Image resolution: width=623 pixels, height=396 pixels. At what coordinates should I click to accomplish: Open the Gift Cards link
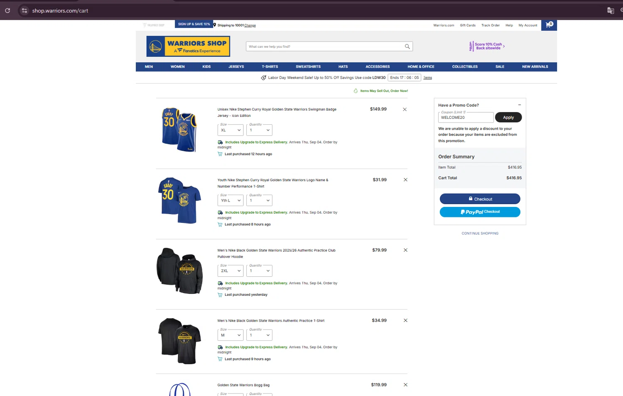pos(468,25)
